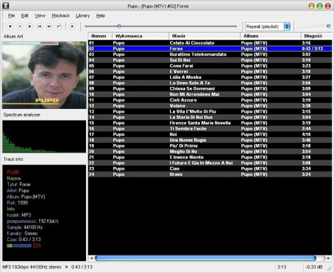Screen dimensions: 334x273
Task: Click the eject/open file icon
Action: pyautogui.click(x=72, y=26)
